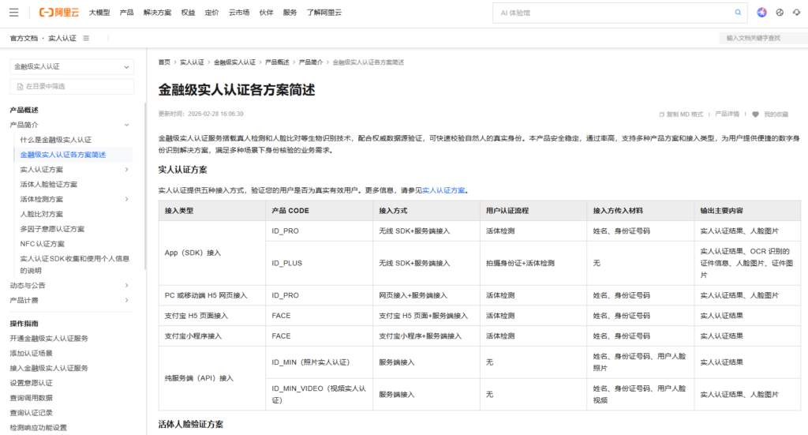
Task: Open 什么是金融级实人认证 in sidebar
Action: coord(56,140)
